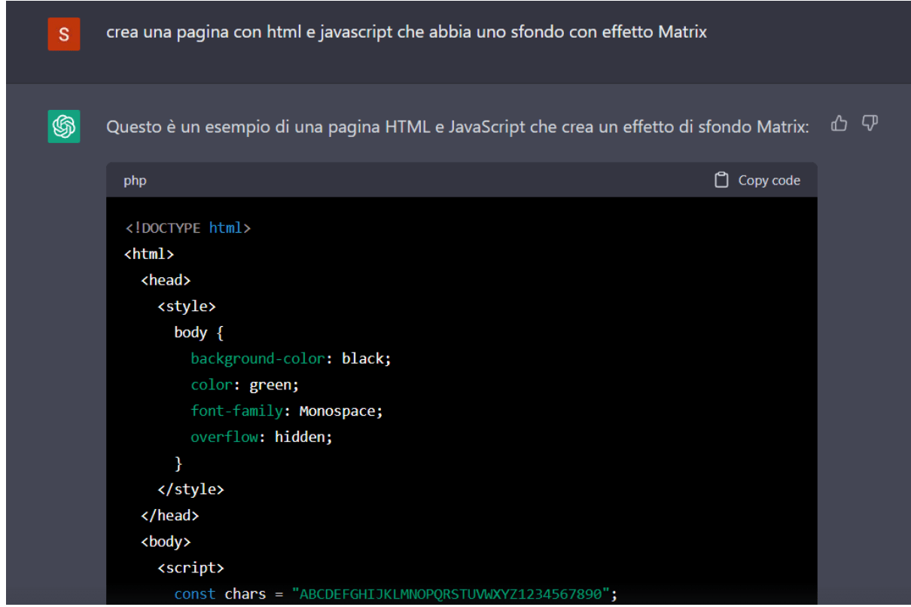Image resolution: width=911 pixels, height=607 pixels.
Task: Click the opening style tag line
Action: coord(187,307)
